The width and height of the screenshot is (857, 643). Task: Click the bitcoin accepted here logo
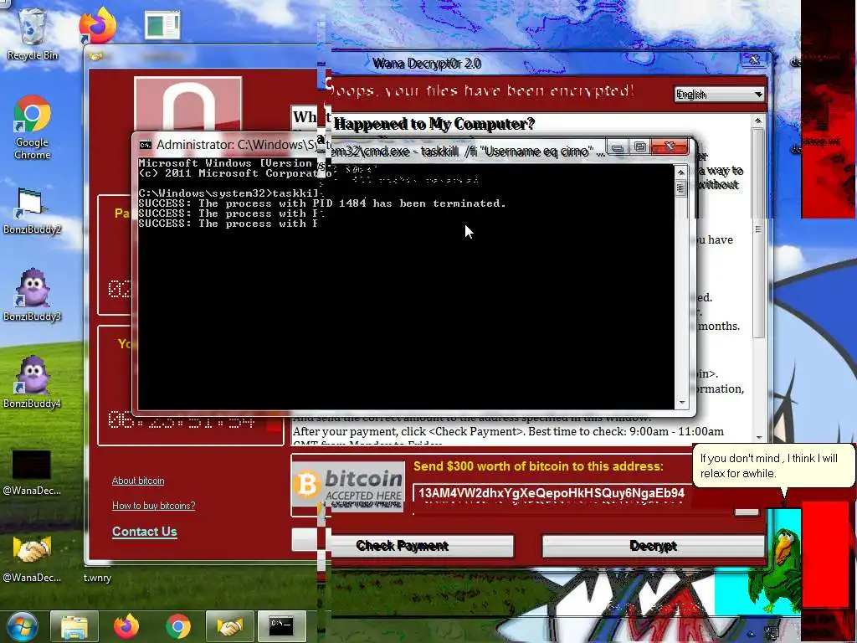click(349, 486)
